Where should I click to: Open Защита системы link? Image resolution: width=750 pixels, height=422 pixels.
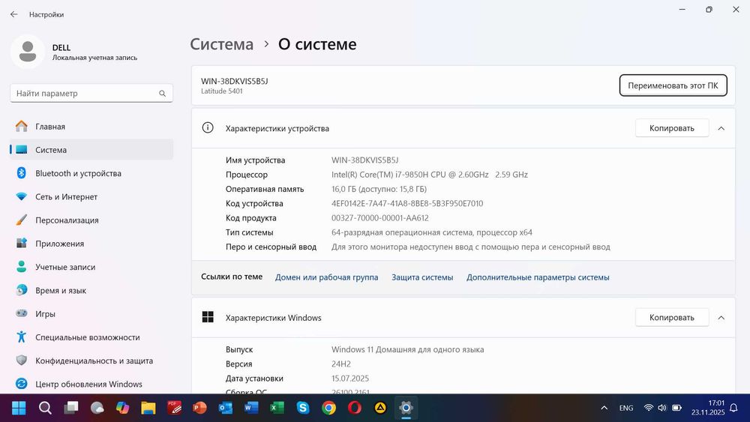click(x=422, y=277)
